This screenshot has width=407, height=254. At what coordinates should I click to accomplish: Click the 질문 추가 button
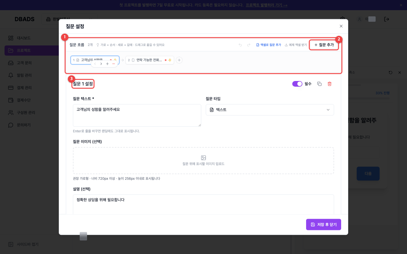(x=324, y=45)
